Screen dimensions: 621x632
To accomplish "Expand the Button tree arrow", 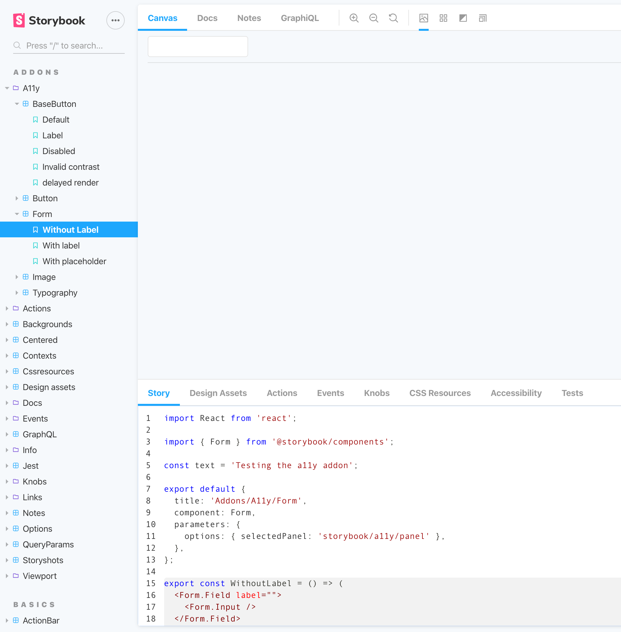I will 17,198.
